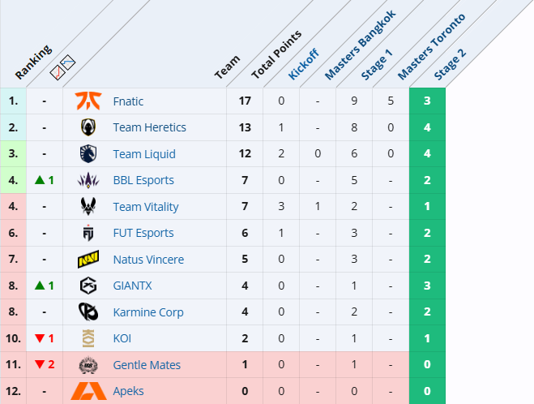Click the FUT Esports logo icon

tap(88, 233)
